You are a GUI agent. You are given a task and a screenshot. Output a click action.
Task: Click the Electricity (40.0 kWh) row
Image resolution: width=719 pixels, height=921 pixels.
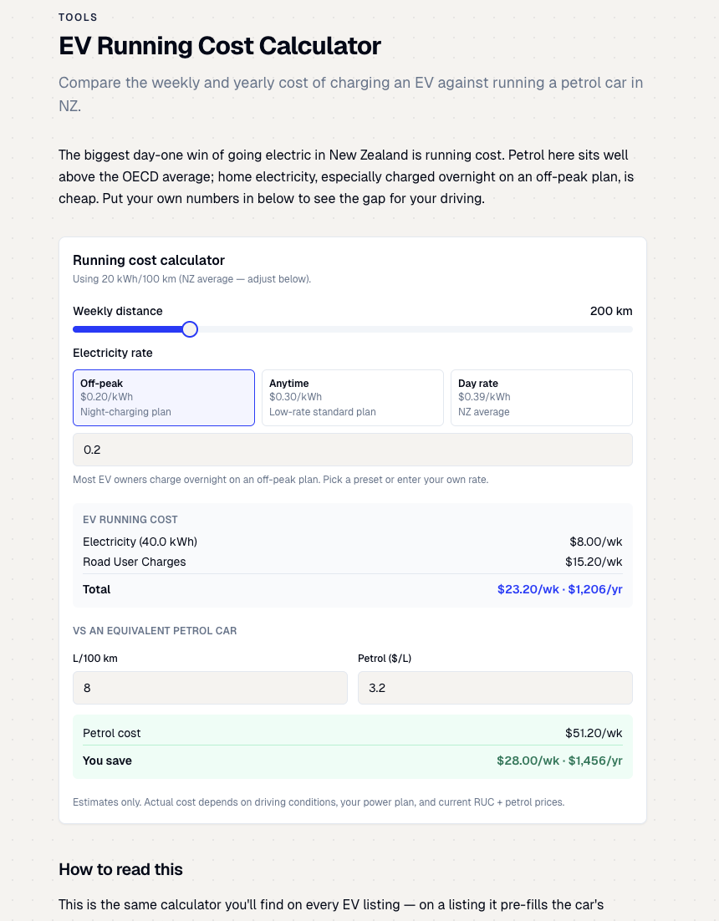(x=353, y=542)
